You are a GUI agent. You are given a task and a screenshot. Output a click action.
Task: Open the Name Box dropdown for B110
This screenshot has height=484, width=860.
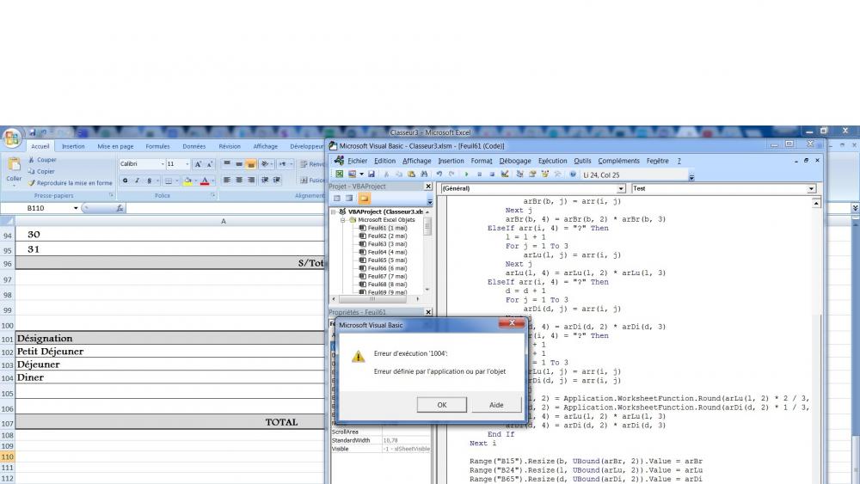click(x=76, y=208)
